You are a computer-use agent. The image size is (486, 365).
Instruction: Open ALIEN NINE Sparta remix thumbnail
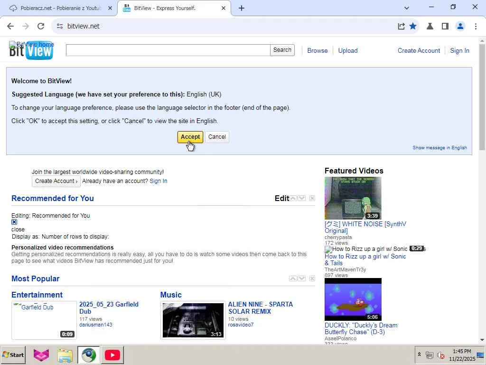(193, 320)
